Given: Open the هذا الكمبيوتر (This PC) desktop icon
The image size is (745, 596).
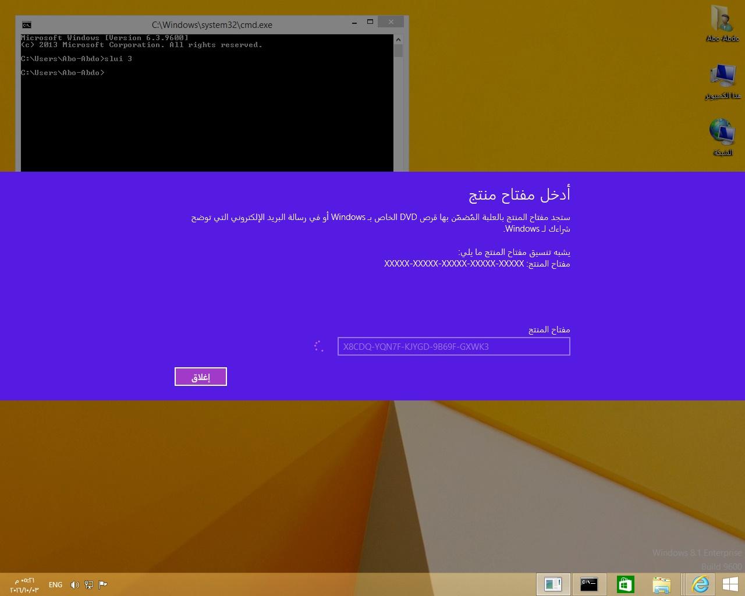Looking at the screenshot, I should point(722,81).
